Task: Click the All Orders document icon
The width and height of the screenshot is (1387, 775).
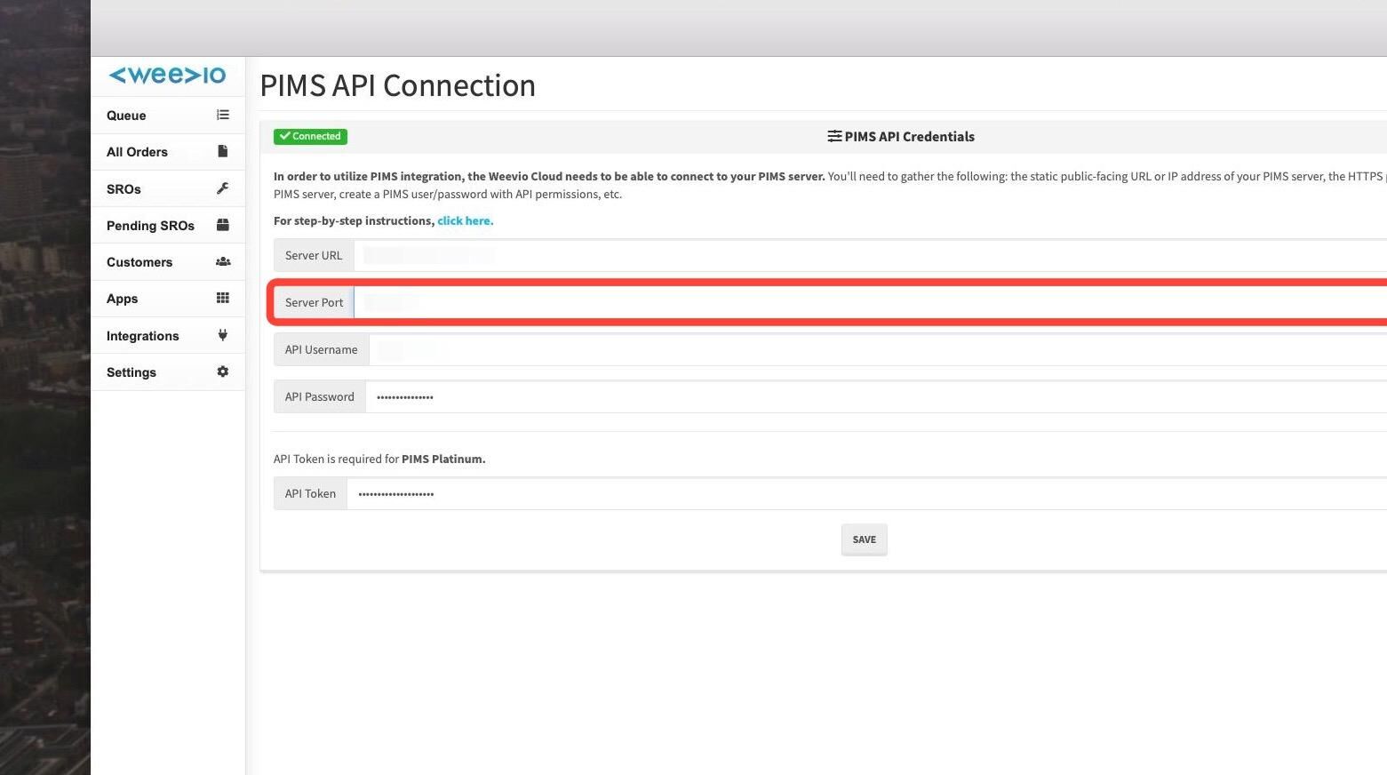Action: pos(223,151)
